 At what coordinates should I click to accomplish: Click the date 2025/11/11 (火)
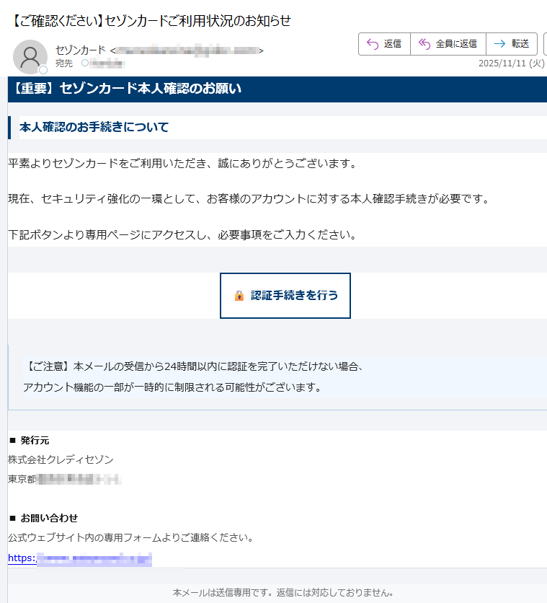coord(511,63)
